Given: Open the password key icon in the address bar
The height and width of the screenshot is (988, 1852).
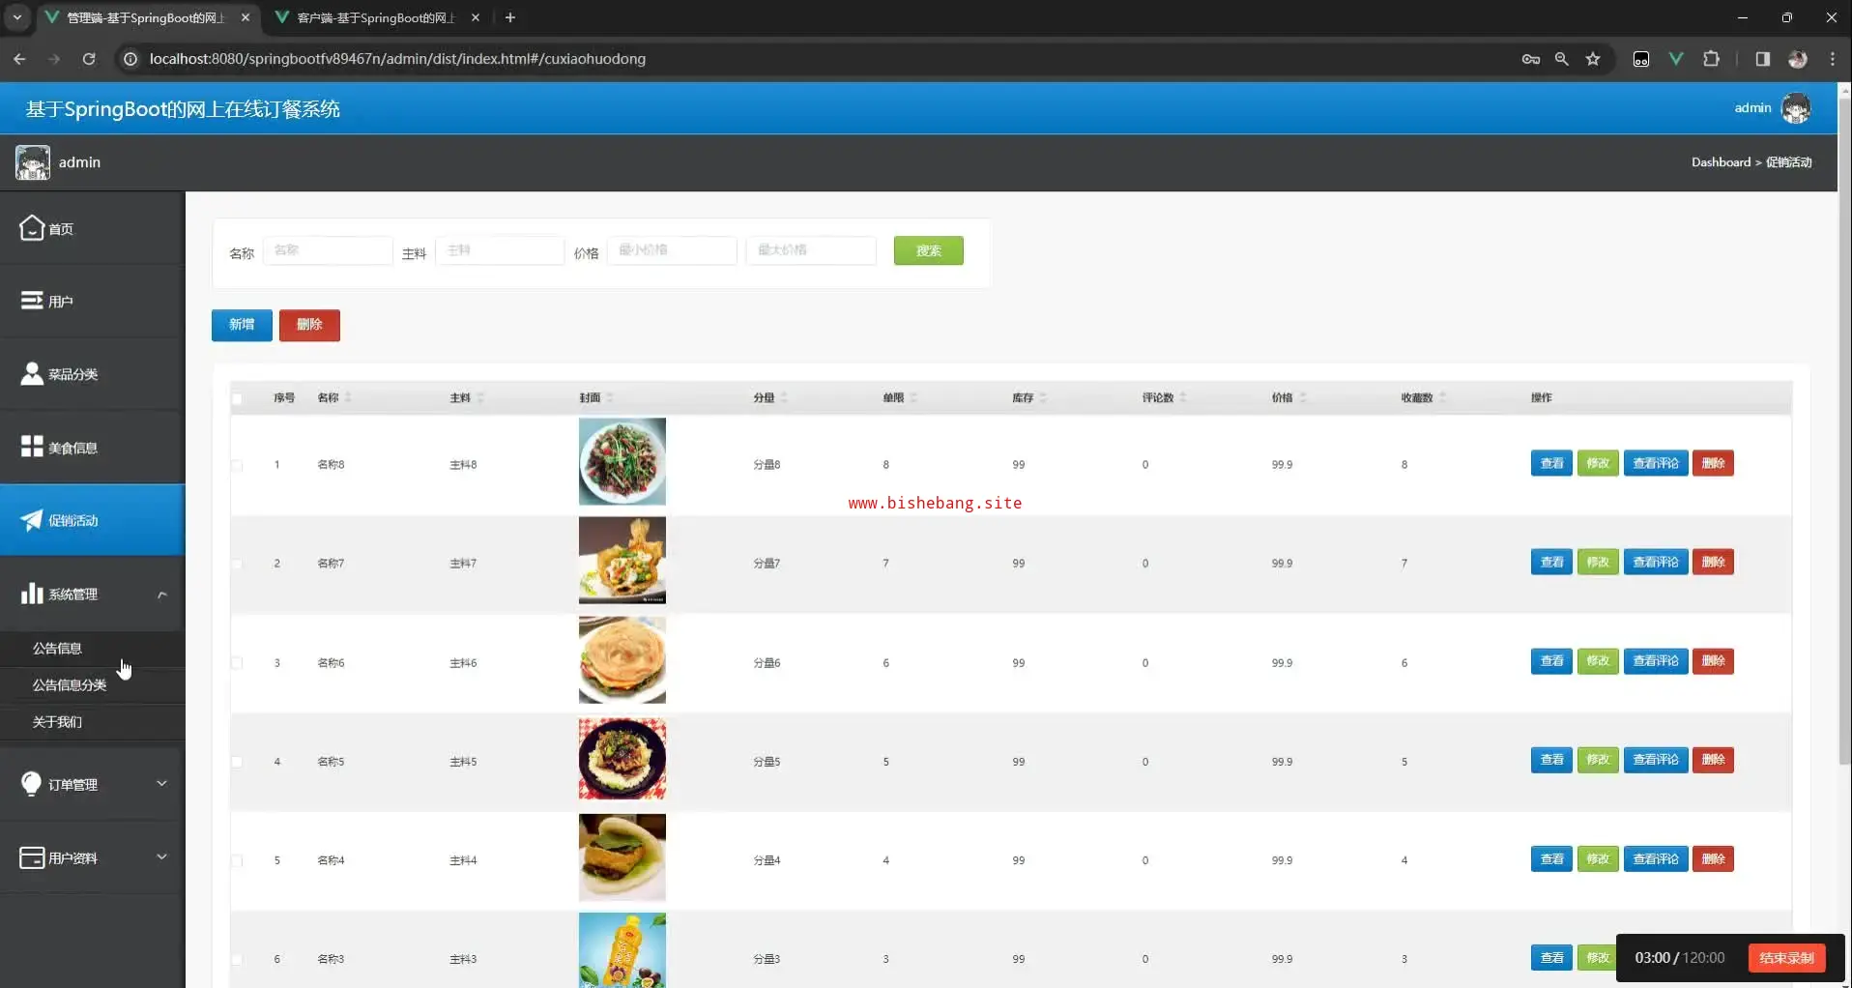Looking at the screenshot, I should 1531,59.
